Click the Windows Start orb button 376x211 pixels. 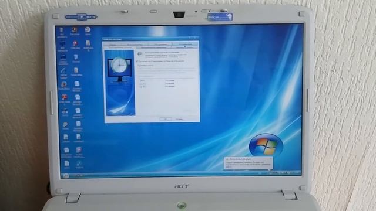pyautogui.click(x=65, y=176)
